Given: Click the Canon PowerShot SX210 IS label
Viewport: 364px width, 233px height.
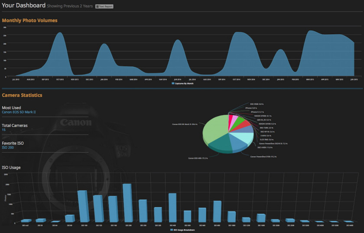Looking at the screenshot, I should (273, 144).
